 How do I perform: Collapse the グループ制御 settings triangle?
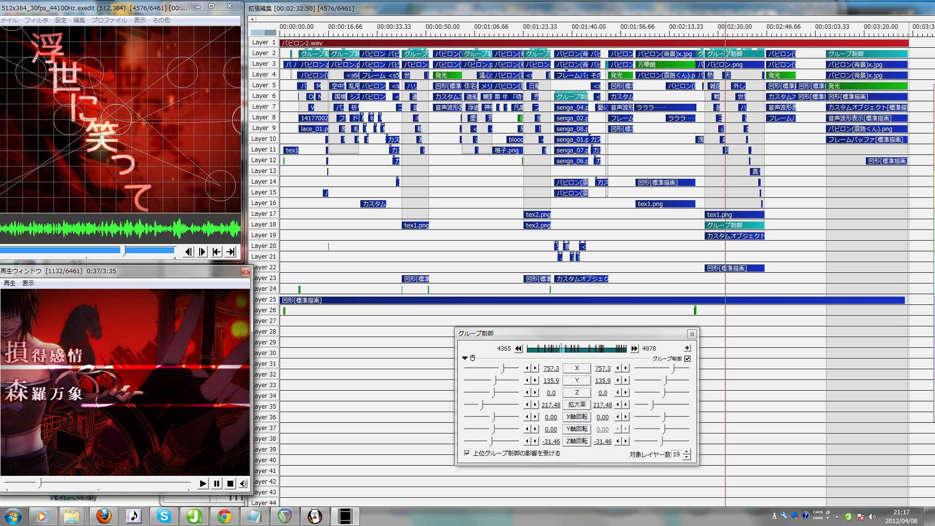click(465, 358)
